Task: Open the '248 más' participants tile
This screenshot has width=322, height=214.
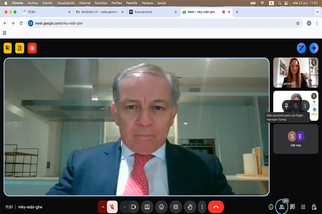Action: tap(296, 139)
